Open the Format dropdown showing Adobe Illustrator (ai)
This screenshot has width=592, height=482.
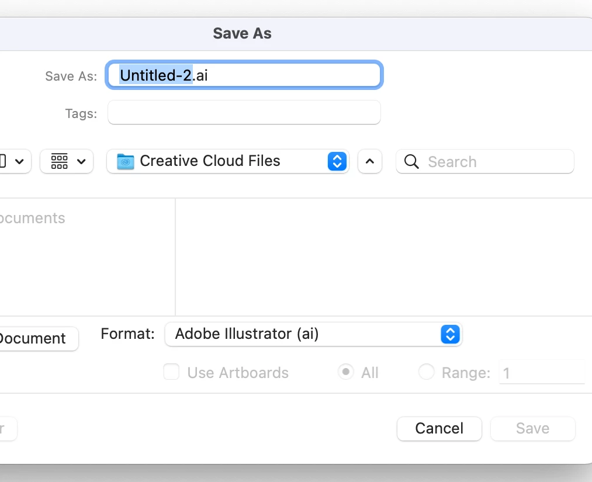[x=313, y=334]
